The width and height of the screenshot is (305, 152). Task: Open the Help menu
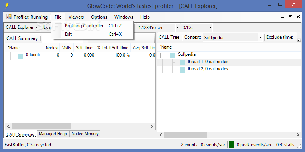145,17
